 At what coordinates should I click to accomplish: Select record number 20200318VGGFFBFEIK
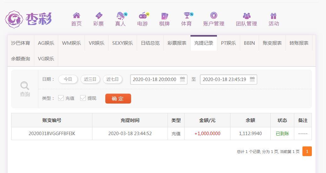[52, 134]
